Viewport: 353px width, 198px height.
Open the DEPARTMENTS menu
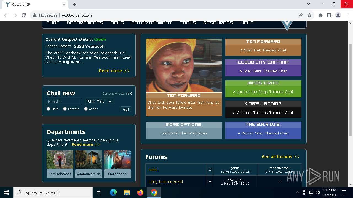pos(85,23)
